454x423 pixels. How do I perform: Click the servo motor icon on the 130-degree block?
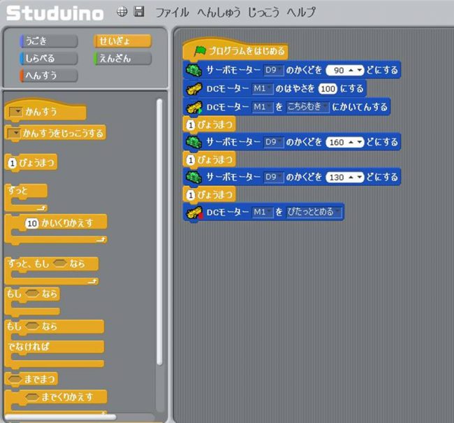point(193,175)
